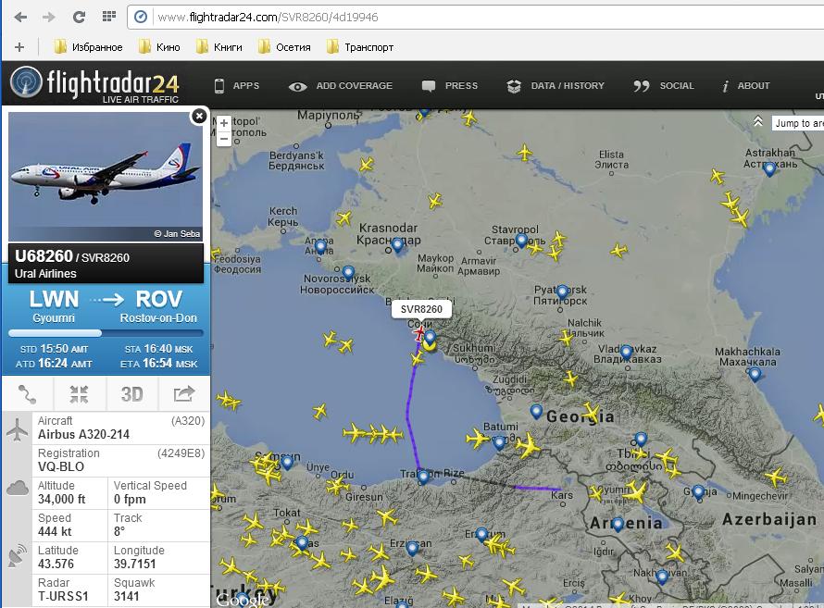Open the APPS menu item

click(x=237, y=85)
